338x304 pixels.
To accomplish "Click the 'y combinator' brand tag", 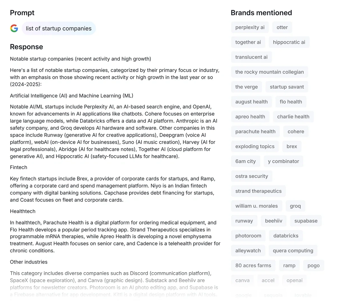I will [x=283, y=161].
